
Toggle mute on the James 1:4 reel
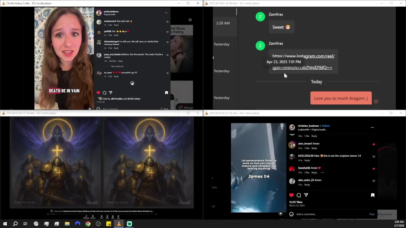[x=281, y=214]
